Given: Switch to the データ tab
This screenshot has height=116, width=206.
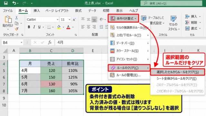Looking at the screenshot, I should click(92, 11).
